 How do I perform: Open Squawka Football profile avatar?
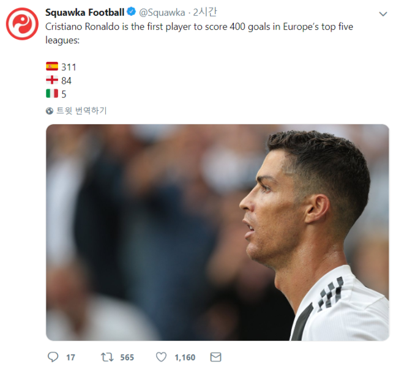point(22,24)
